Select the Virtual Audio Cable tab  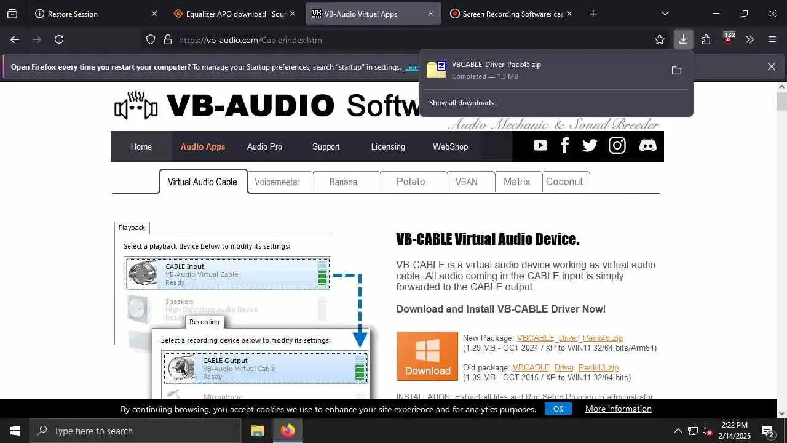tap(202, 182)
